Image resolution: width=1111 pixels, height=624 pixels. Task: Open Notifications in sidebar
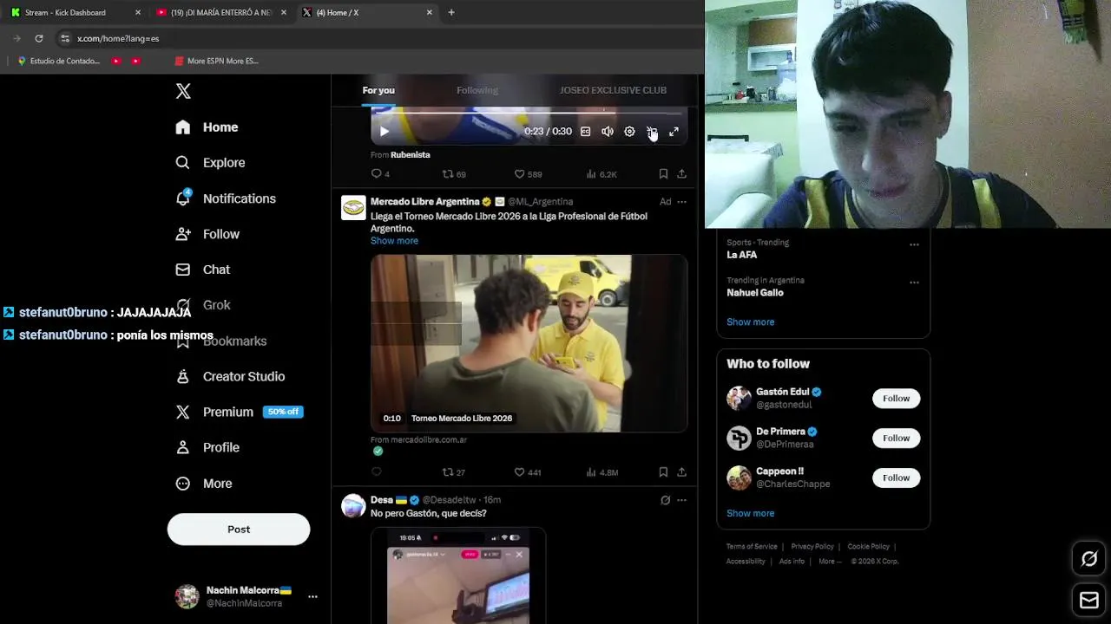226,198
